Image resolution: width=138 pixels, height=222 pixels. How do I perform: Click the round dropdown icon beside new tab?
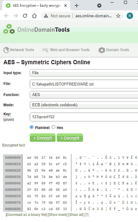(99, 6)
